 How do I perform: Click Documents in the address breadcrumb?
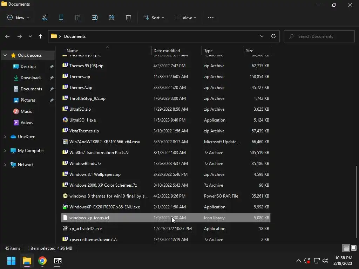[x=75, y=36]
